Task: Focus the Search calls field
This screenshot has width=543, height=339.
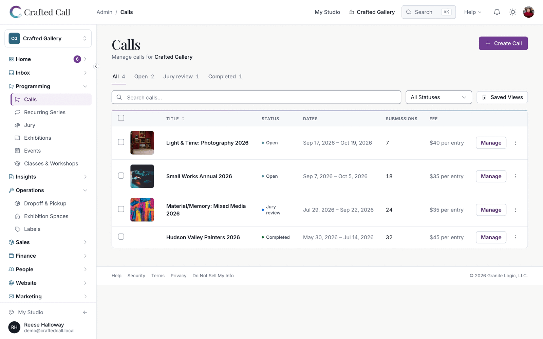Action: tap(256, 97)
